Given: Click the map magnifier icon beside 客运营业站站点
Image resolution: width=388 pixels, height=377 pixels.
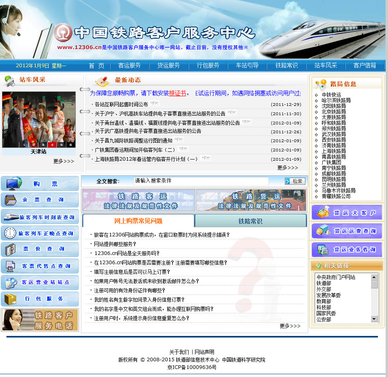Looking at the screenshot, I should [x=11, y=283].
